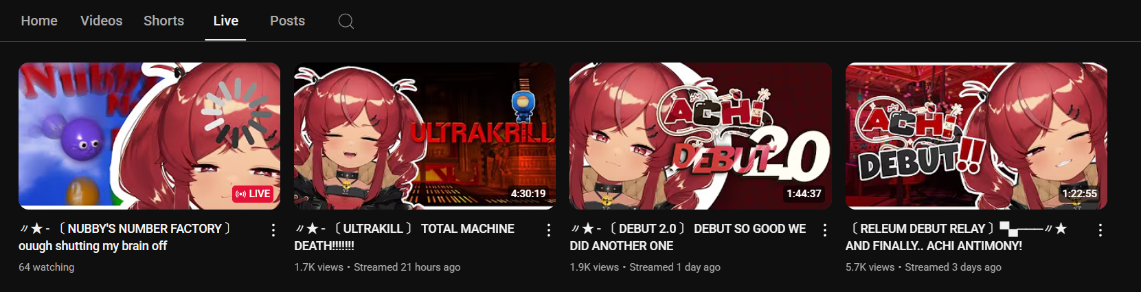This screenshot has height=292, width=1141.
Task: Click the 4:30:19 duration badge
Action: point(528,194)
